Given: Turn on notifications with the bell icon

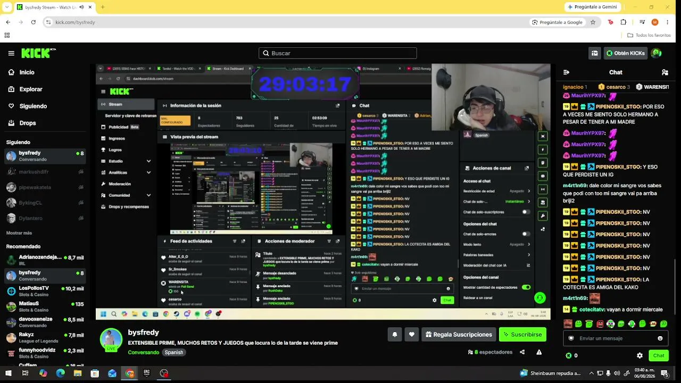Looking at the screenshot, I should click(x=395, y=335).
